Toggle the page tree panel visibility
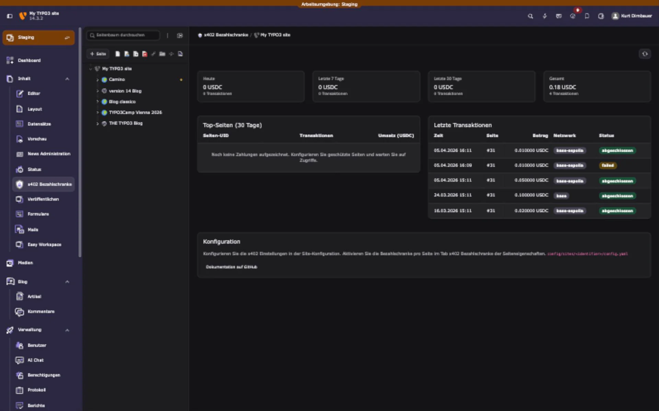659x411 pixels. (180, 36)
